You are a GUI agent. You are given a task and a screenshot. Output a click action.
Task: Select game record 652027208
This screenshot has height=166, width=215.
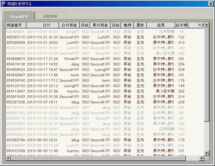[x=105, y=102]
